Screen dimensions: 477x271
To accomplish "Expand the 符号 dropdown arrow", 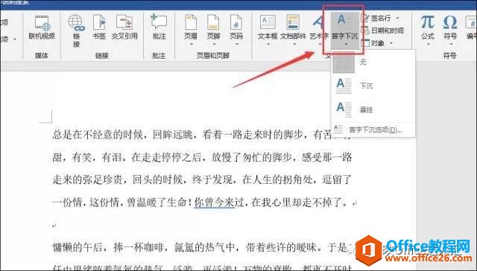I will click(451, 45).
